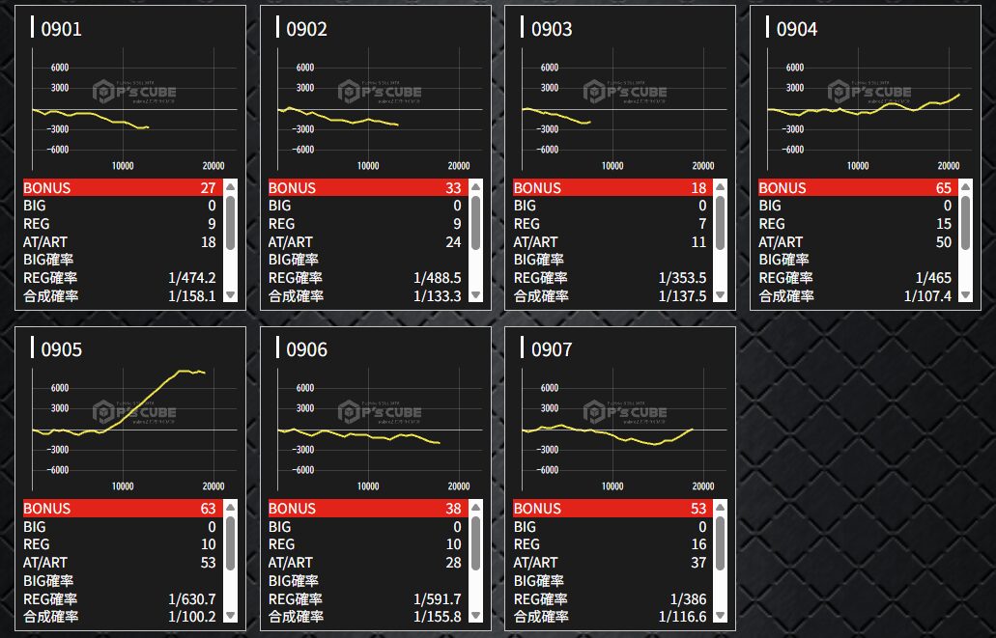
Task: Click REG確率 value 1/630.7 in machine 0905
Action: click(x=192, y=599)
